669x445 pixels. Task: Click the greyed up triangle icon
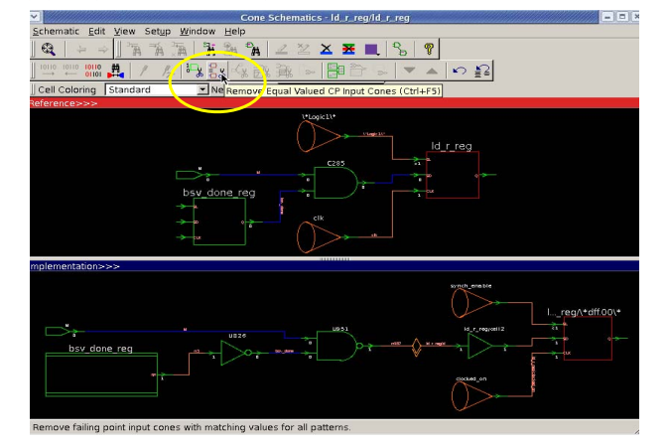click(x=432, y=71)
